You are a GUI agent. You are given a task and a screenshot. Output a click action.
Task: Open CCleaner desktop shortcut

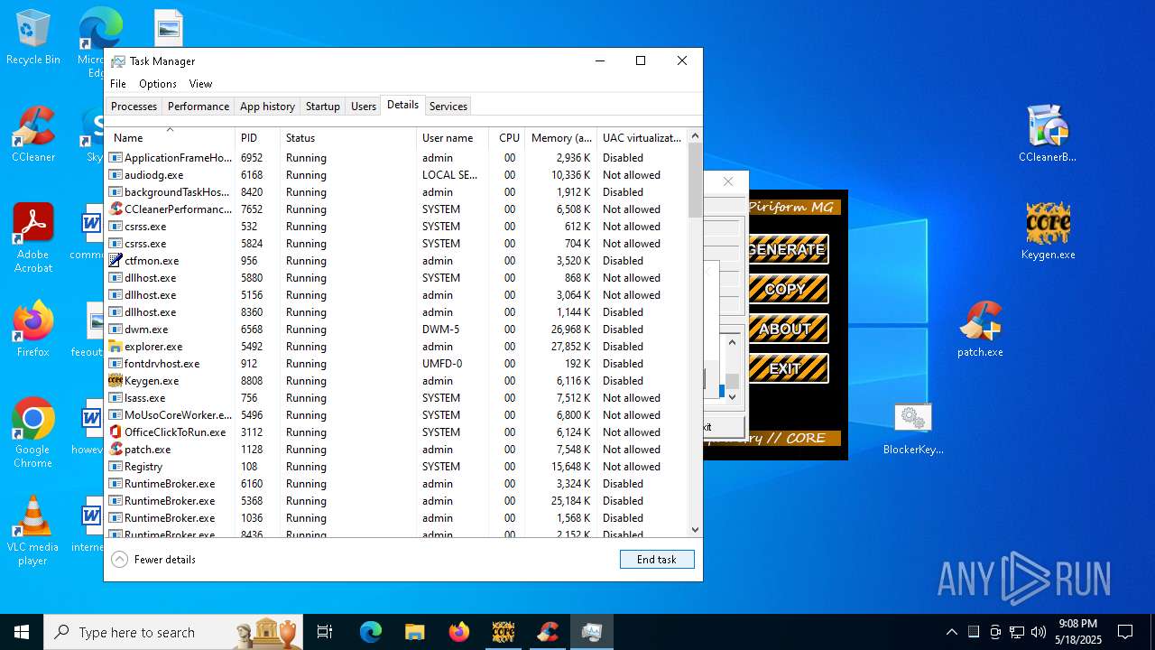(32, 135)
